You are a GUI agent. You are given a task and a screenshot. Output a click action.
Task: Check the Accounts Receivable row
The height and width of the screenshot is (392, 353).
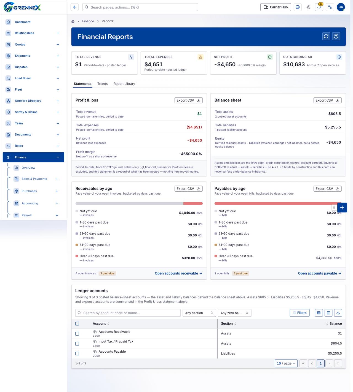[77, 334]
